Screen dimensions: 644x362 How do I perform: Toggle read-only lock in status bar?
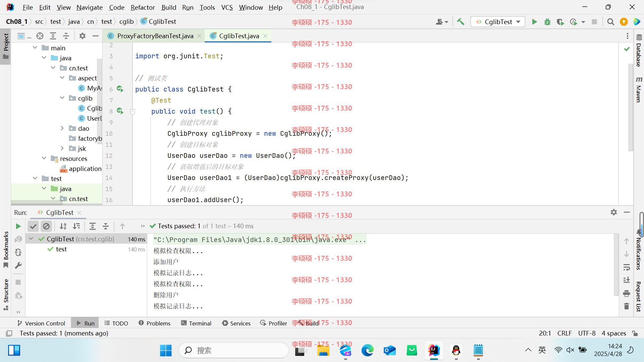[x=635, y=333]
